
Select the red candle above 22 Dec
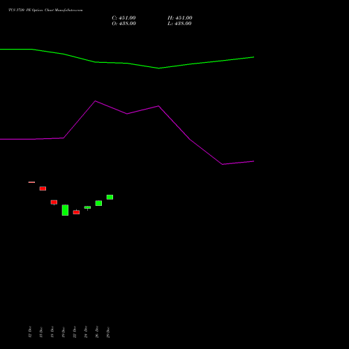[x=76, y=212]
